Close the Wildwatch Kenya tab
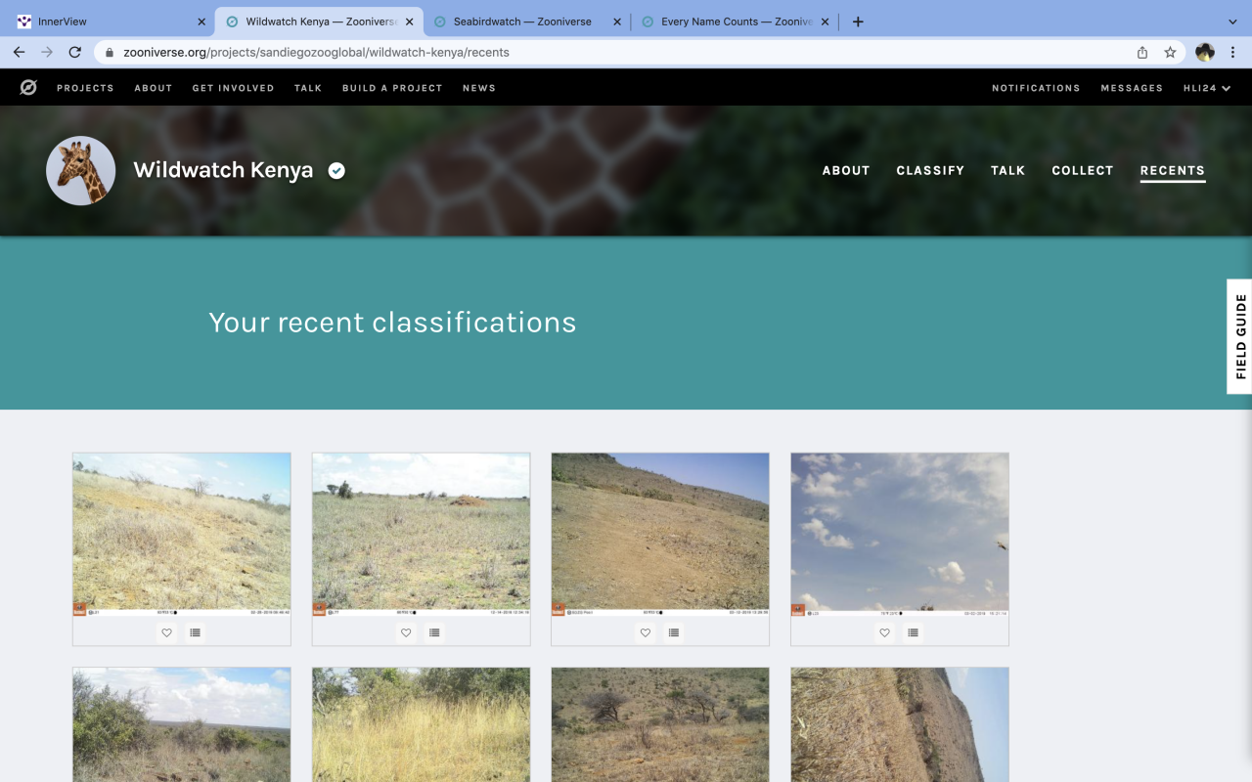Image resolution: width=1252 pixels, height=782 pixels. coord(409,22)
